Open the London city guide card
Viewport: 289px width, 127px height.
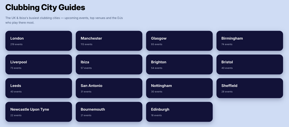pyautogui.click(x=38, y=41)
